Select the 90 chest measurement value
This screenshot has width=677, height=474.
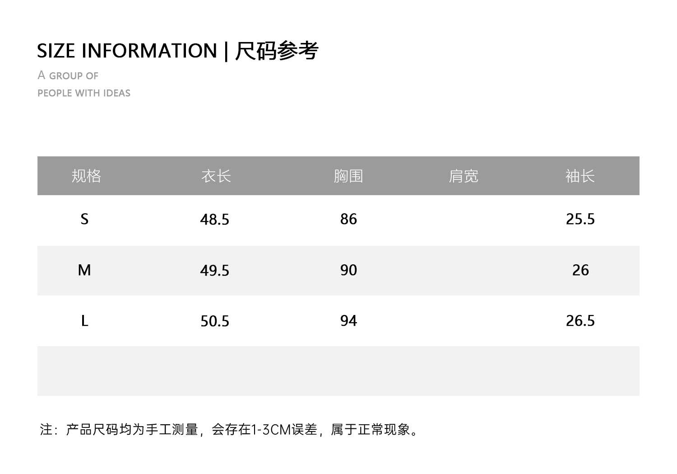pos(348,270)
